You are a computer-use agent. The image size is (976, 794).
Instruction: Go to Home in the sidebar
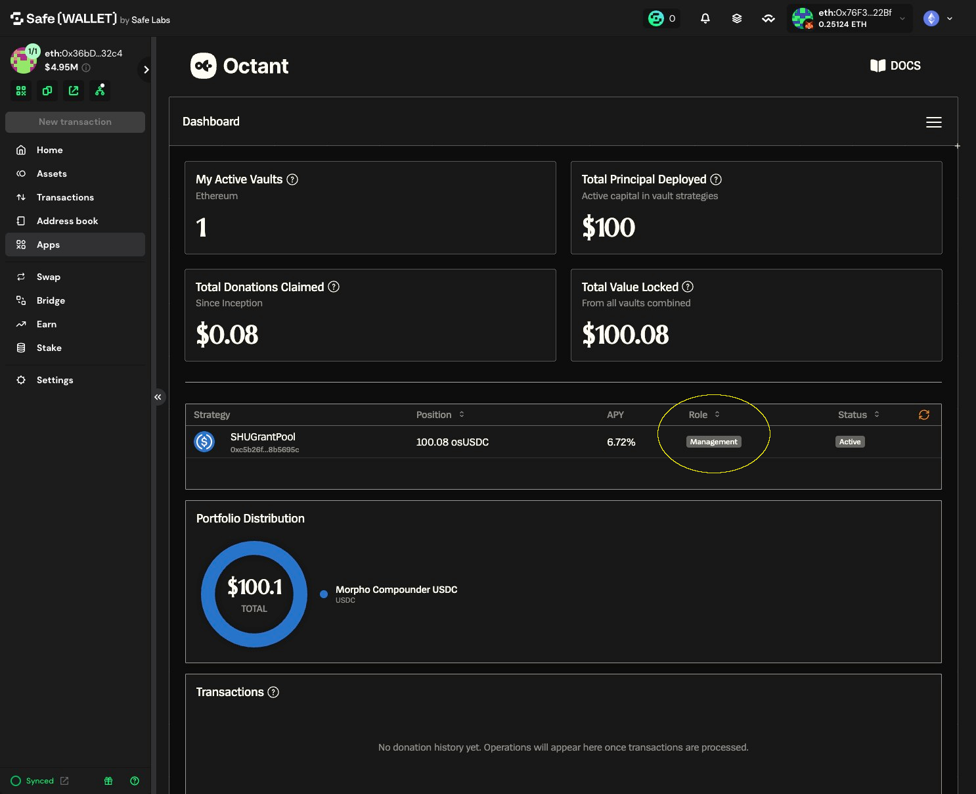pyautogui.click(x=75, y=150)
